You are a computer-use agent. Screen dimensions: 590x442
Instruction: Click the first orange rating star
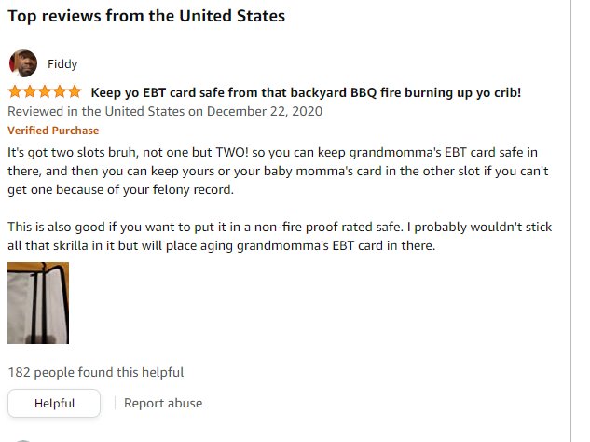[15, 91]
